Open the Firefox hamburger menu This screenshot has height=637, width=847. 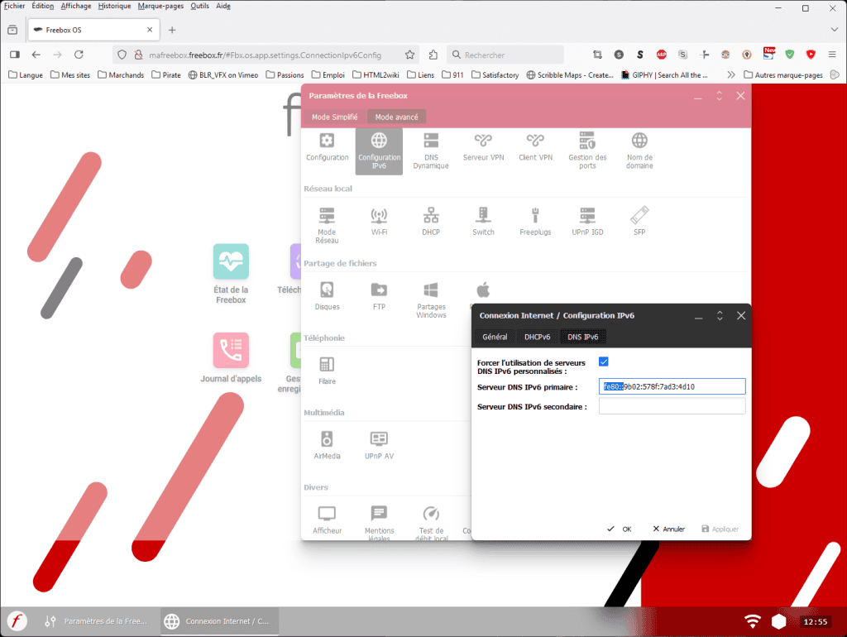[x=832, y=55]
